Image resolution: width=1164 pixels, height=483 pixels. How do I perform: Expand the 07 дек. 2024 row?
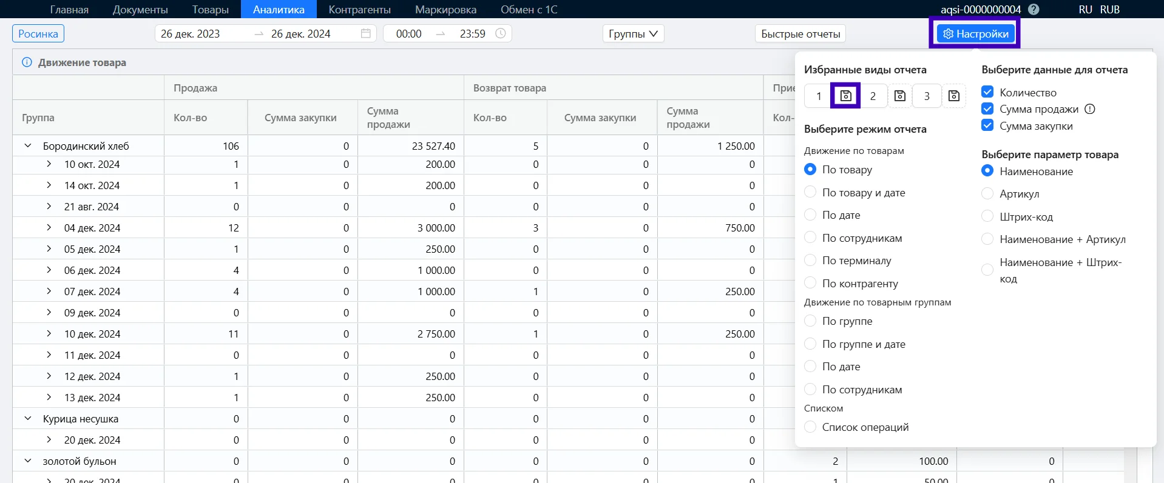49,291
